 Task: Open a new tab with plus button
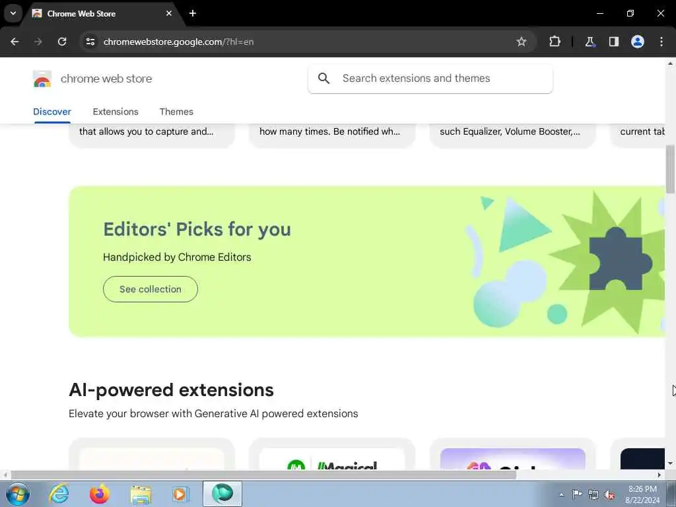point(193,13)
